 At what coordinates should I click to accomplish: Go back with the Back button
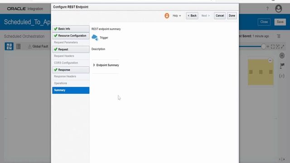click(192, 16)
